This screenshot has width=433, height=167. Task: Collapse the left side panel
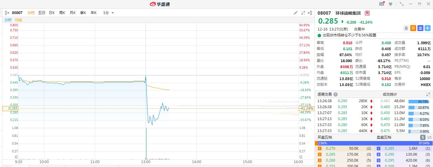tap(7, 13)
